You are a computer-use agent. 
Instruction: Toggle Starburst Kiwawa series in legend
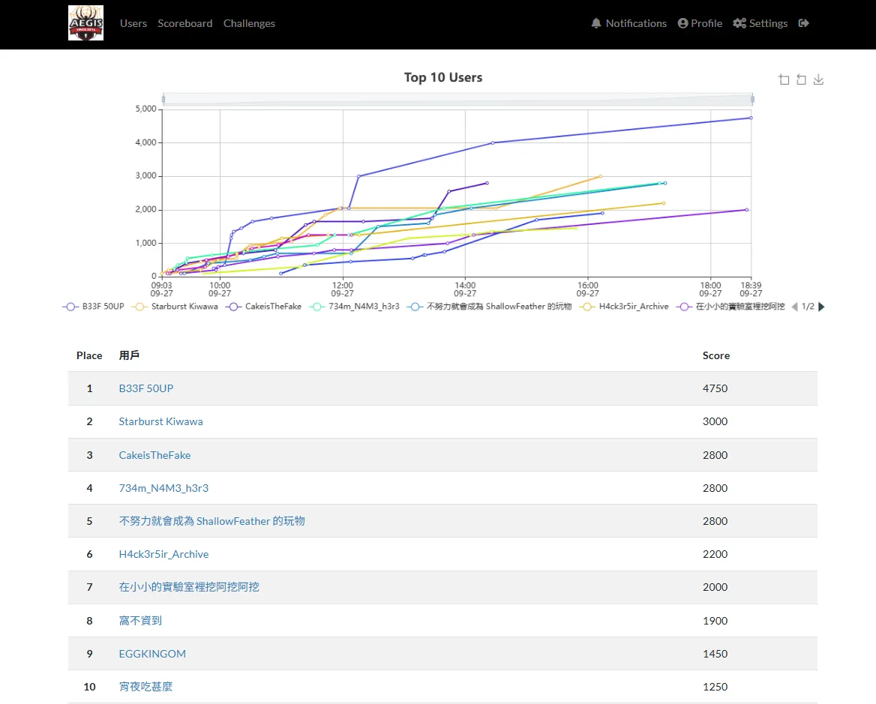175,307
